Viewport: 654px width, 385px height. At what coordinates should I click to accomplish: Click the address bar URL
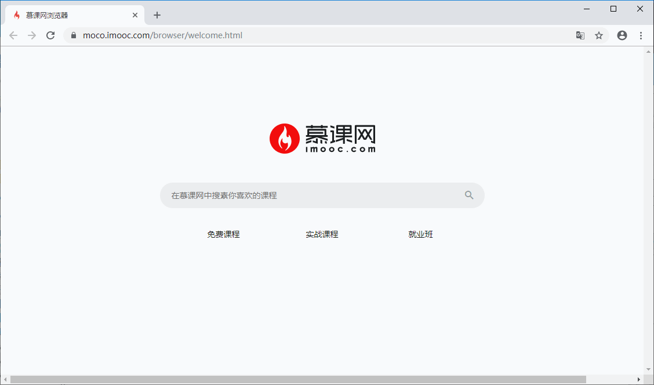(162, 35)
